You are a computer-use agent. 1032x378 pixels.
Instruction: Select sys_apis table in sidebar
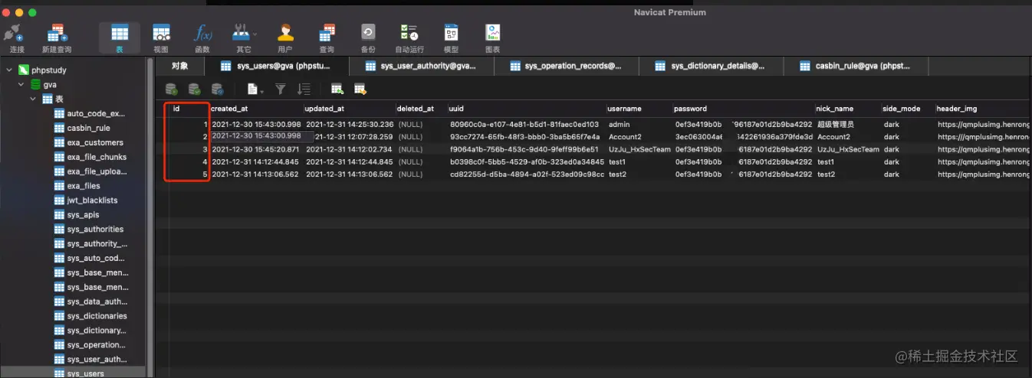point(83,215)
